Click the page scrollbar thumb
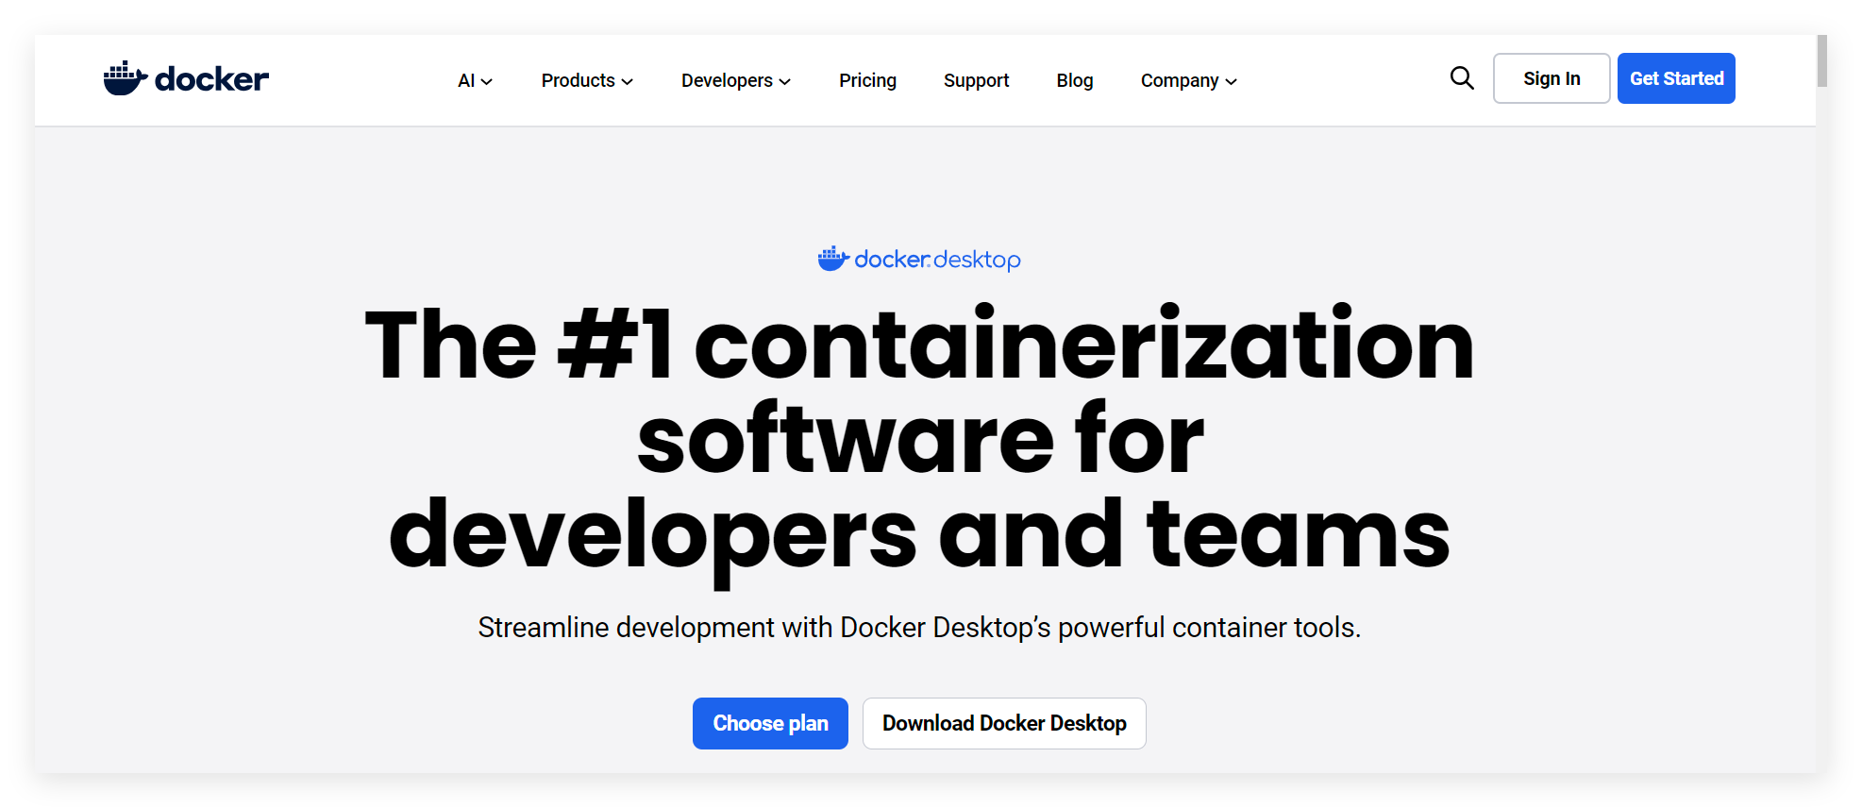This screenshot has width=1862, height=808. tap(1822, 60)
